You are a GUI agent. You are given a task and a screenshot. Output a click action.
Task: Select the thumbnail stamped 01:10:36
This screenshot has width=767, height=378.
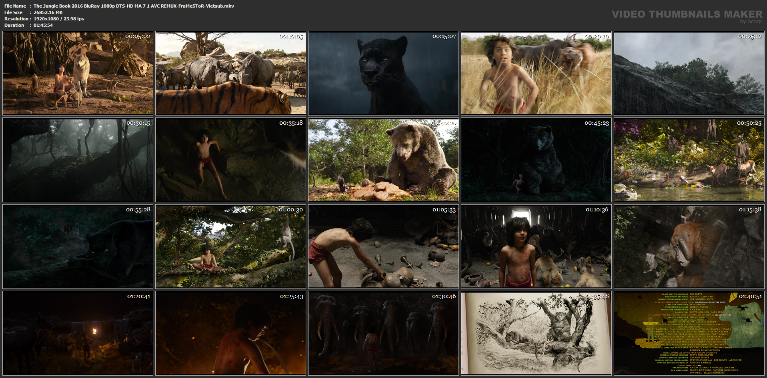pos(536,247)
